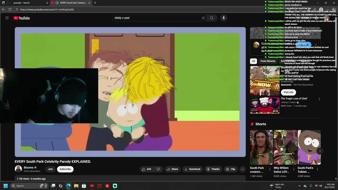Open volume speaker tray icon
This screenshot has width=338, height=190.
321,186
